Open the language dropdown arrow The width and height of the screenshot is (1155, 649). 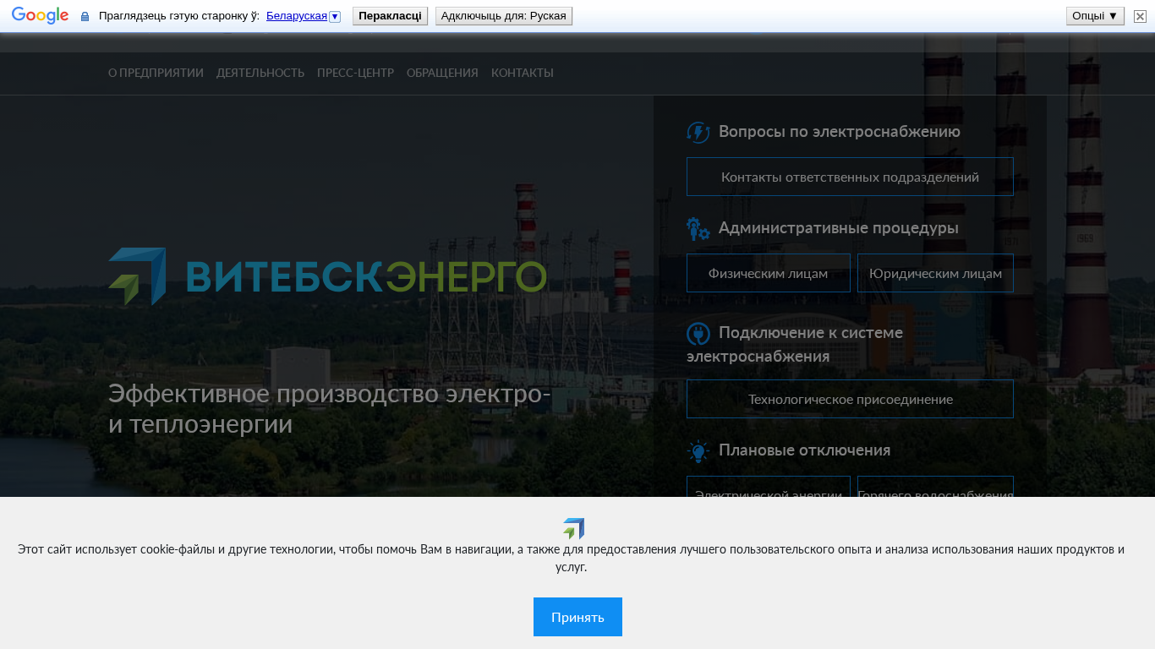(335, 16)
